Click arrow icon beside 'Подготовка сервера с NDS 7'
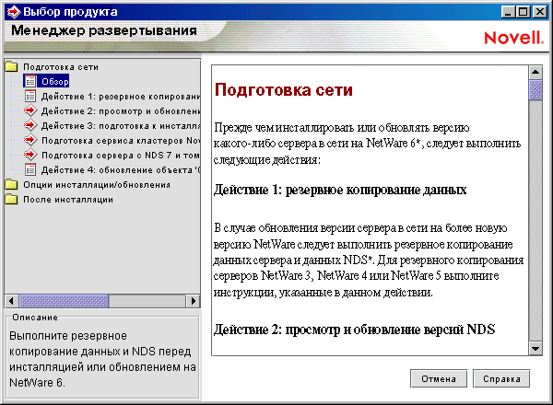The image size is (553, 405). tap(30, 155)
